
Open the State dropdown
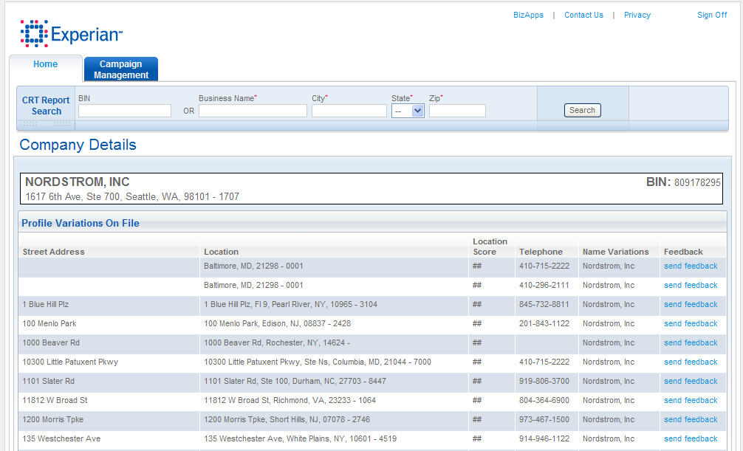(408, 111)
